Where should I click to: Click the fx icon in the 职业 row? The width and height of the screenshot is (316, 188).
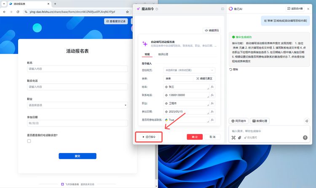point(212,103)
